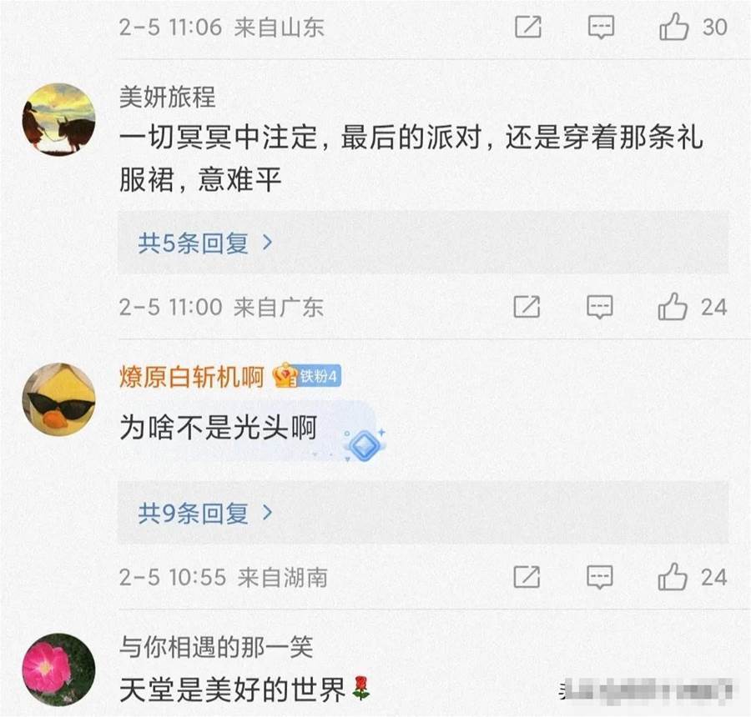This screenshot has width=751, height=717.
Task: Tap thumbs-up on the 30-like comment
Action: click(674, 27)
